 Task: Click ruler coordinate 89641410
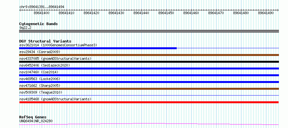point(66,13)
